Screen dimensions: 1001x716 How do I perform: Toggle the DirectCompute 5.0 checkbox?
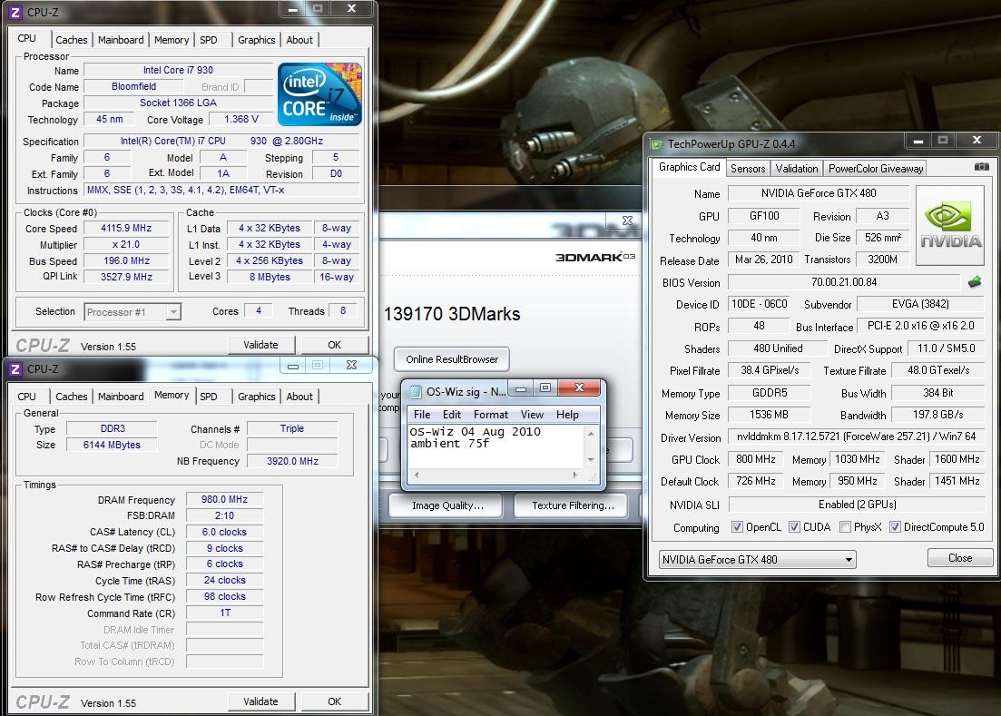895,526
